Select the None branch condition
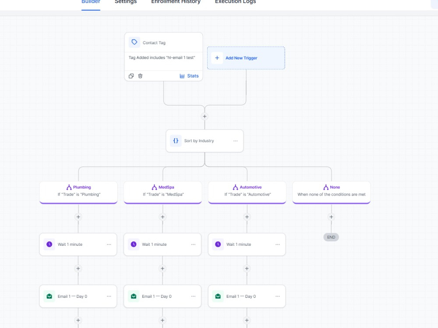This screenshot has width=438, height=328. point(332,192)
